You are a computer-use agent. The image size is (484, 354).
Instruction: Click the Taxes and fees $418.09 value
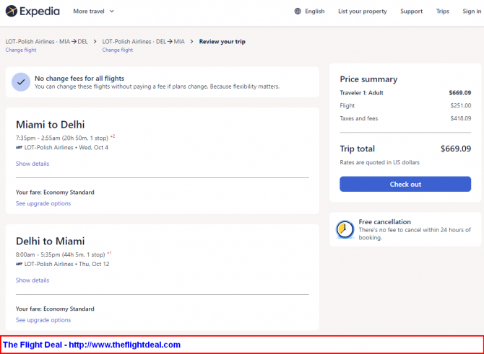(461, 118)
